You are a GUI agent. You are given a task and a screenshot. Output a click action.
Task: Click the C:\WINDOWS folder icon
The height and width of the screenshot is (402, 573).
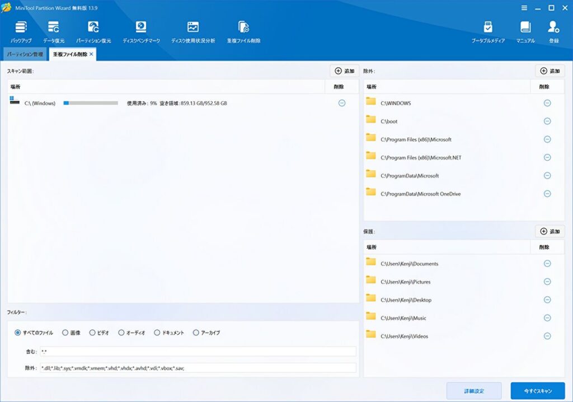[371, 101]
